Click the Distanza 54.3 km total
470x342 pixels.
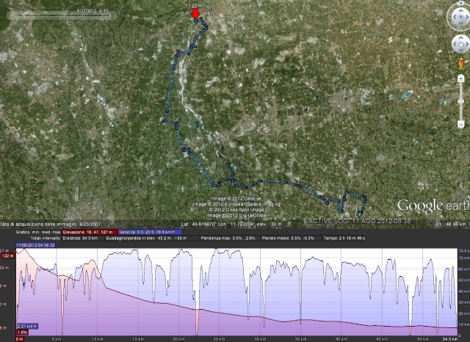click(80, 239)
